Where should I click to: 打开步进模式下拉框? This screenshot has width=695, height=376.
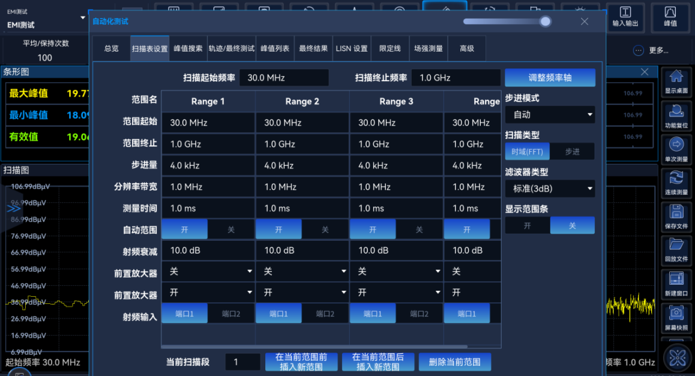coord(550,114)
